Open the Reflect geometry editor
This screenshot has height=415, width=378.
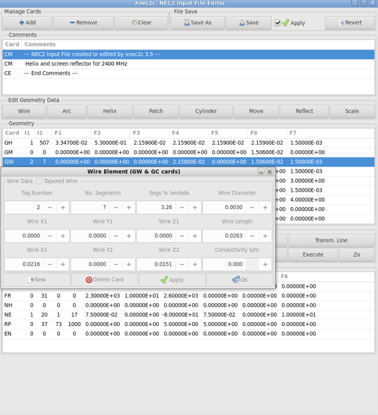(305, 111)
